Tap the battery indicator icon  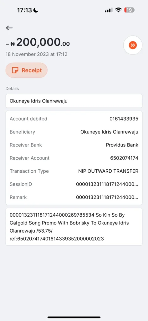[x=130, y=10]
